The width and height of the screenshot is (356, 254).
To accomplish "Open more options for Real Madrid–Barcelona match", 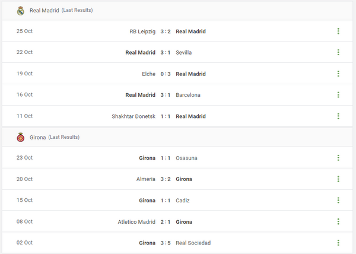I will point(338,95).
